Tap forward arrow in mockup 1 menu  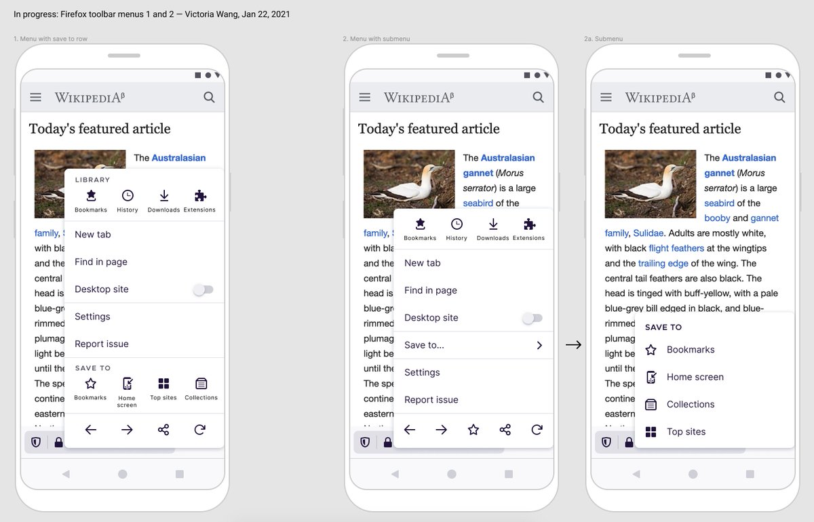coord(127,430)
